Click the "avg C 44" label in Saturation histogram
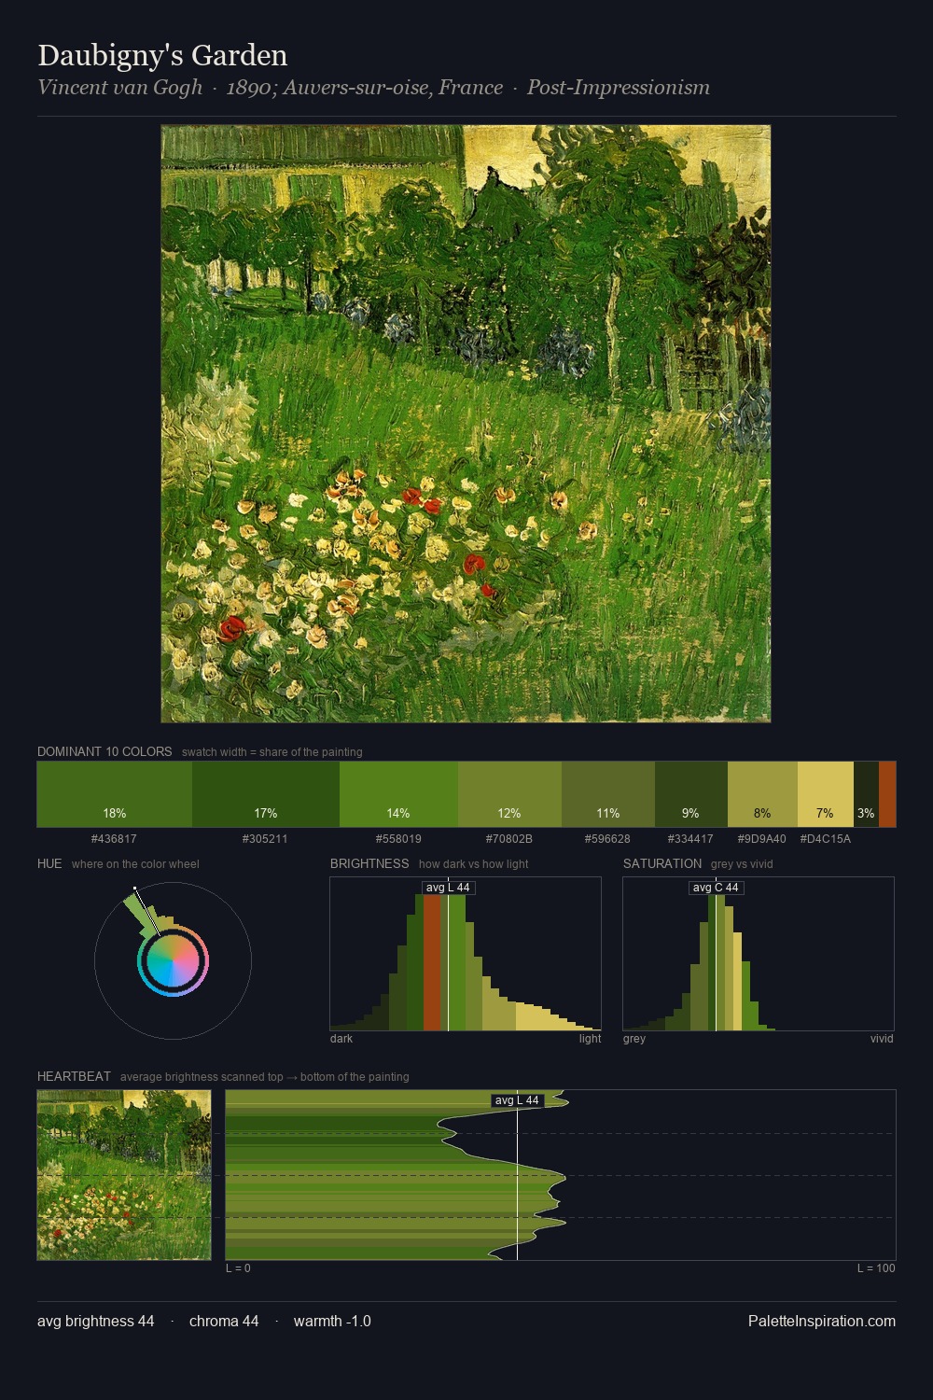Image resolution: width=933 pixels, height=1400 pixels. click(x=716, y=888)
